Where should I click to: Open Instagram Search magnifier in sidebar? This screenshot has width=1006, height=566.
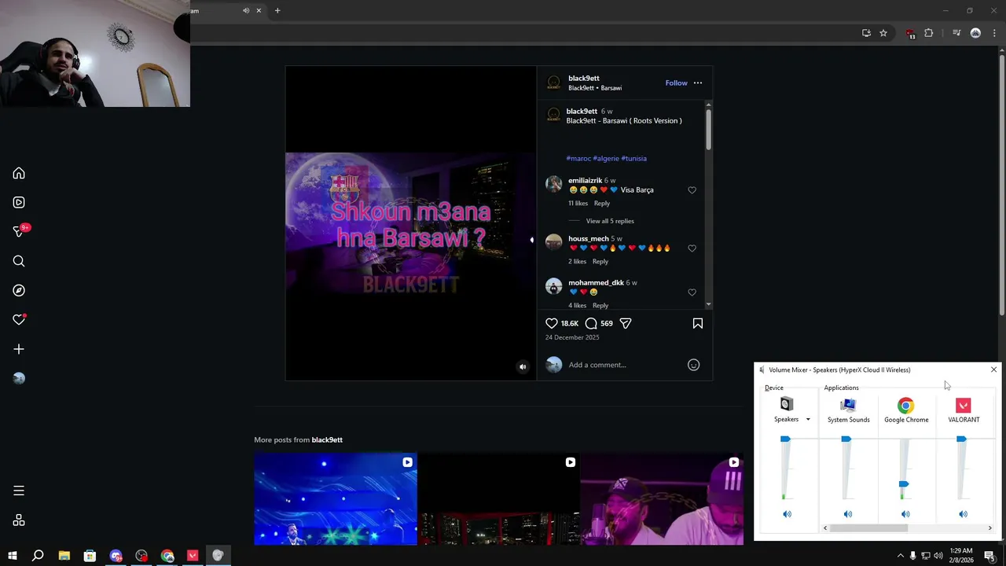[19, 261]
